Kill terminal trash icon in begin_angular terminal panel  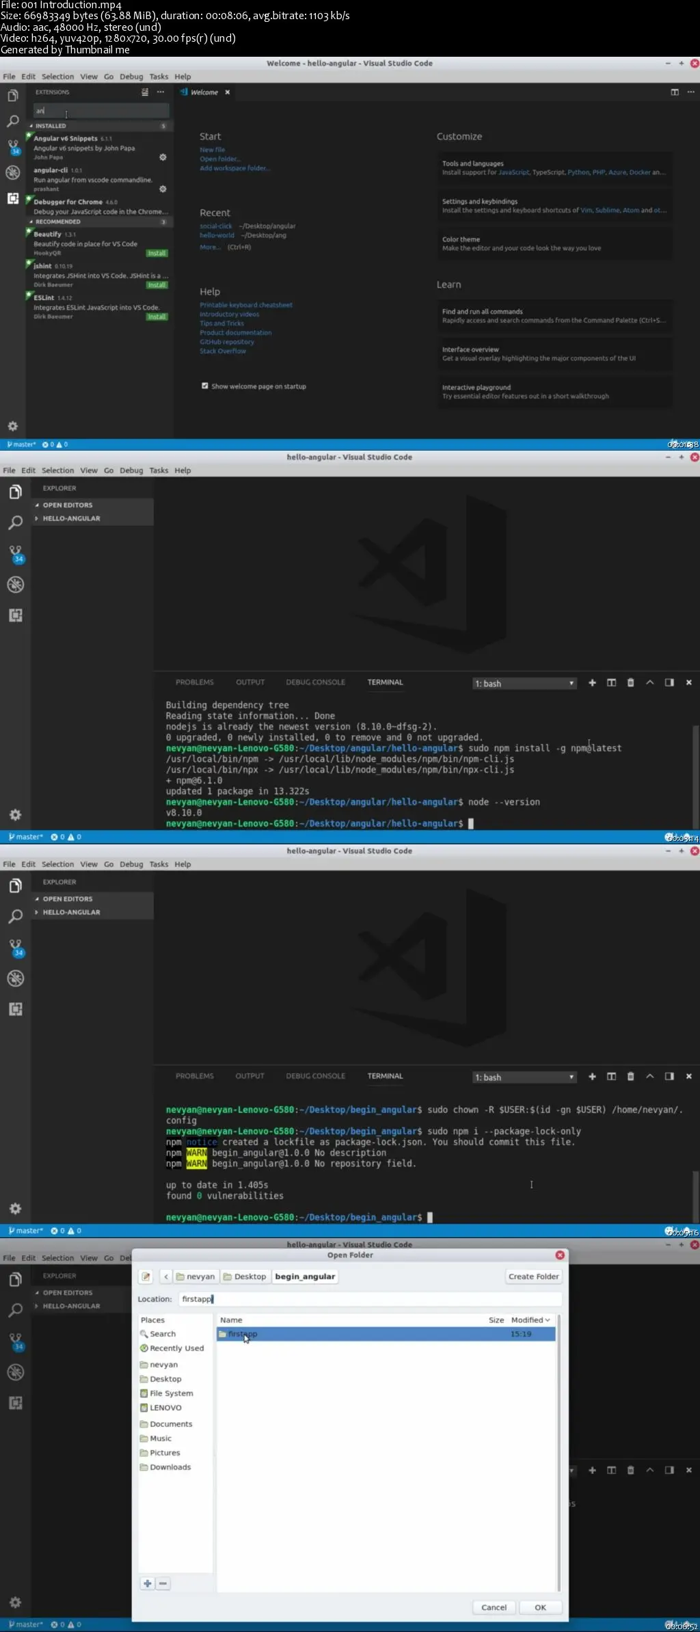pos(630,1076)
